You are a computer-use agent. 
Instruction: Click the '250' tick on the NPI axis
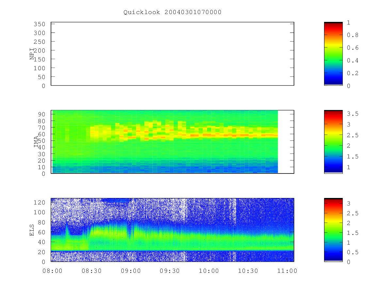click(x=39, y=42)
